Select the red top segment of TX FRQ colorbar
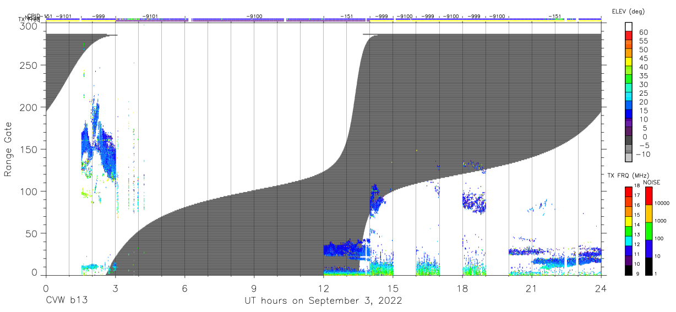 629,191
